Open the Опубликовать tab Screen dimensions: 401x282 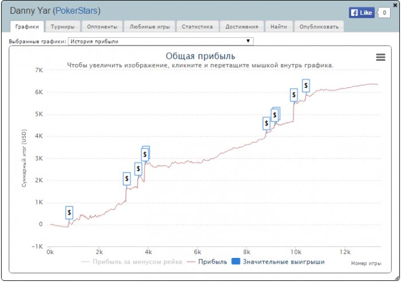pyautogui.click(x=319, y=26)
